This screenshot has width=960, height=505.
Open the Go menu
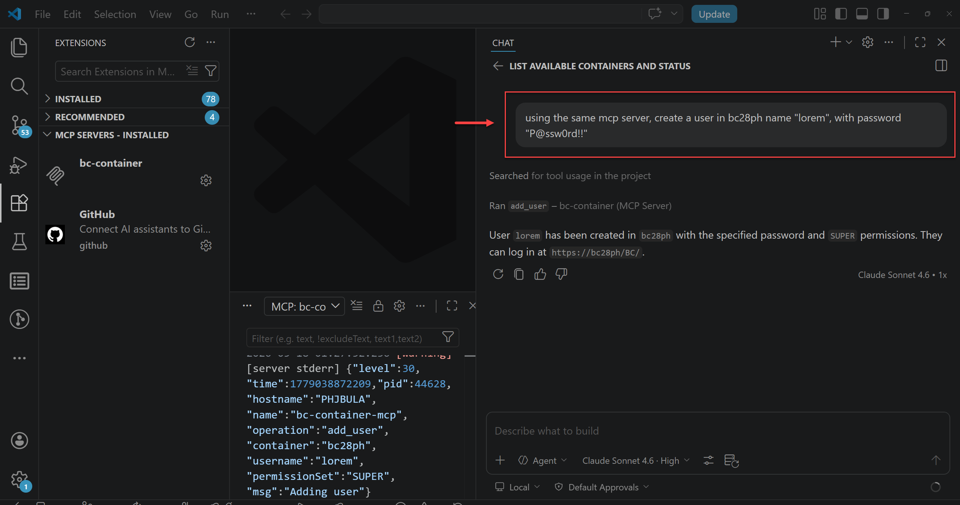[191, 14]
